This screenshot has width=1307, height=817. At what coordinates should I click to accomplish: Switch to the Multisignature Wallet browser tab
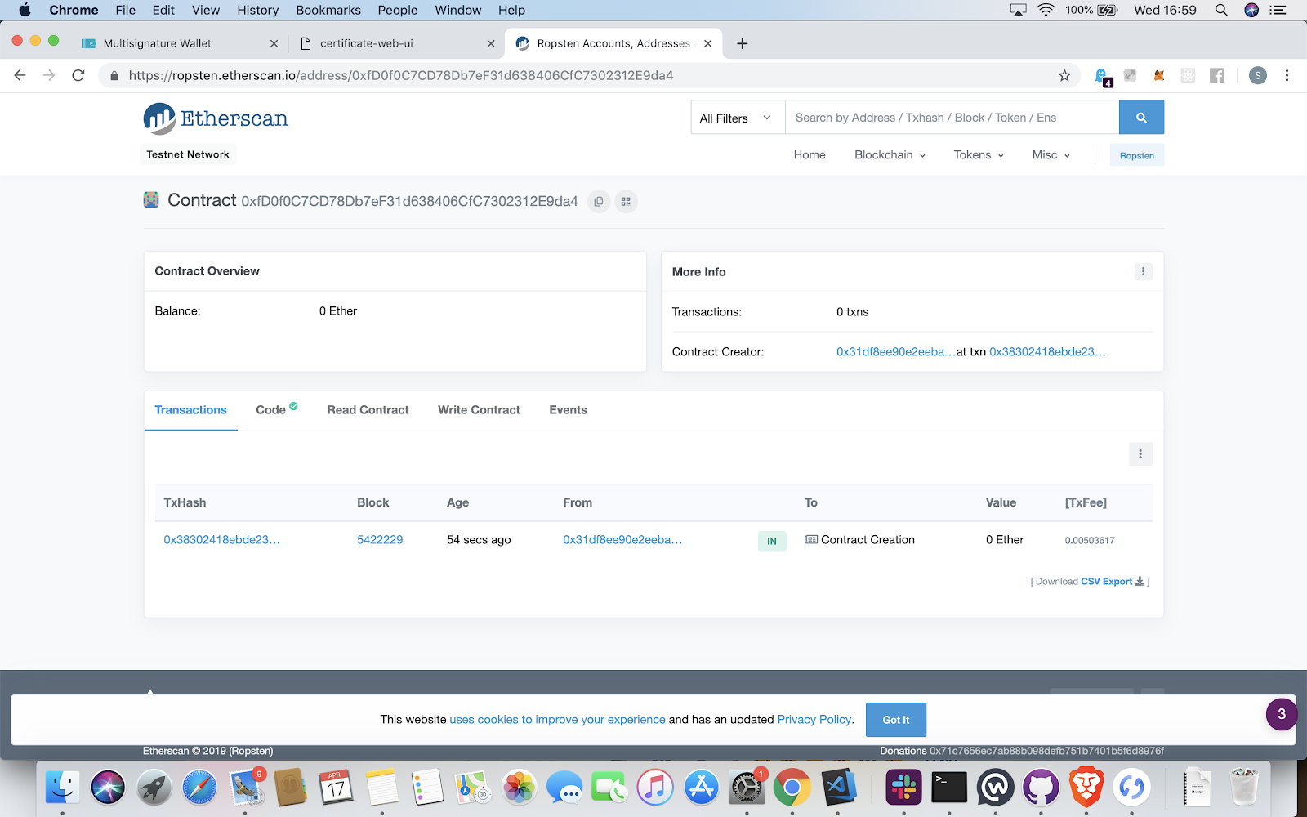[x=157, y=43]
